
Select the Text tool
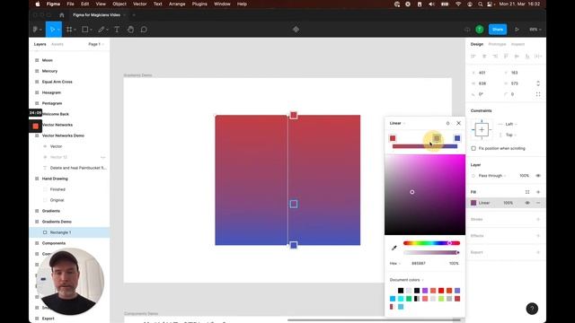pos(117,30)
